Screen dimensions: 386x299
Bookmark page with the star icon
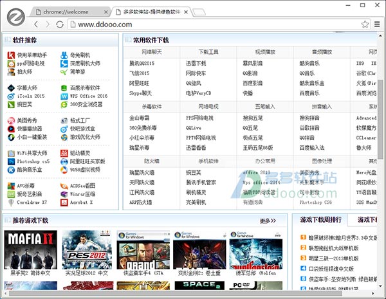(x=365, y=24)
